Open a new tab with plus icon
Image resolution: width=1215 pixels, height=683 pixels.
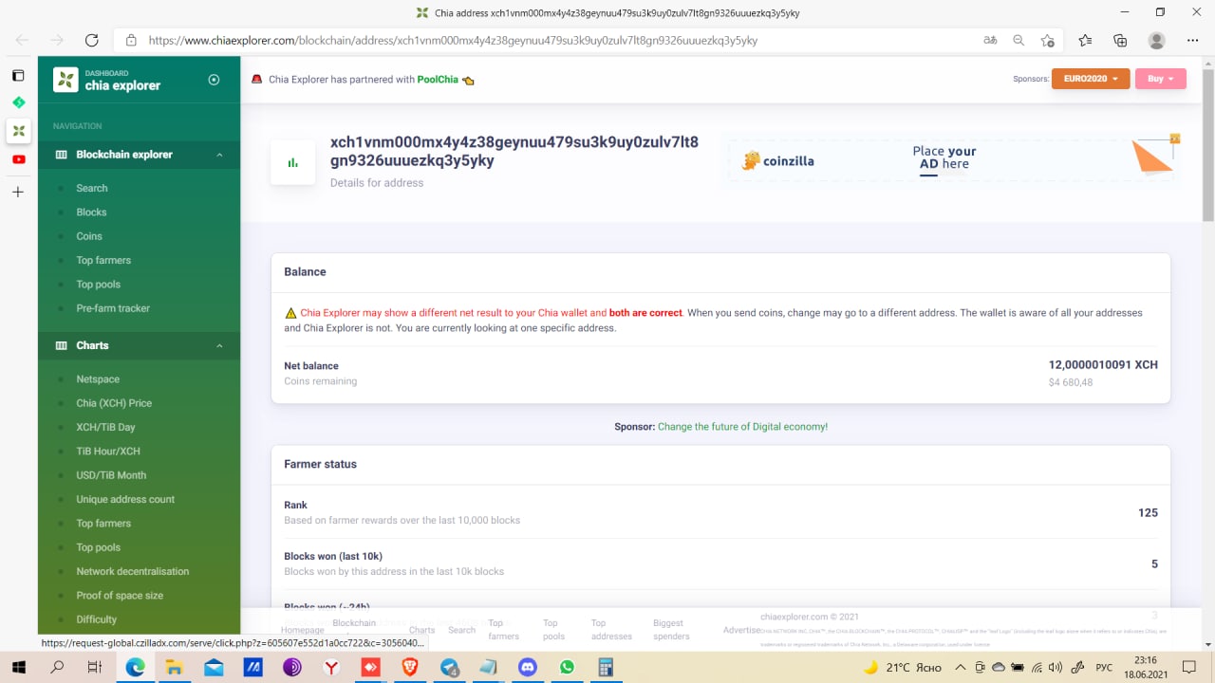tap(18, 192)
